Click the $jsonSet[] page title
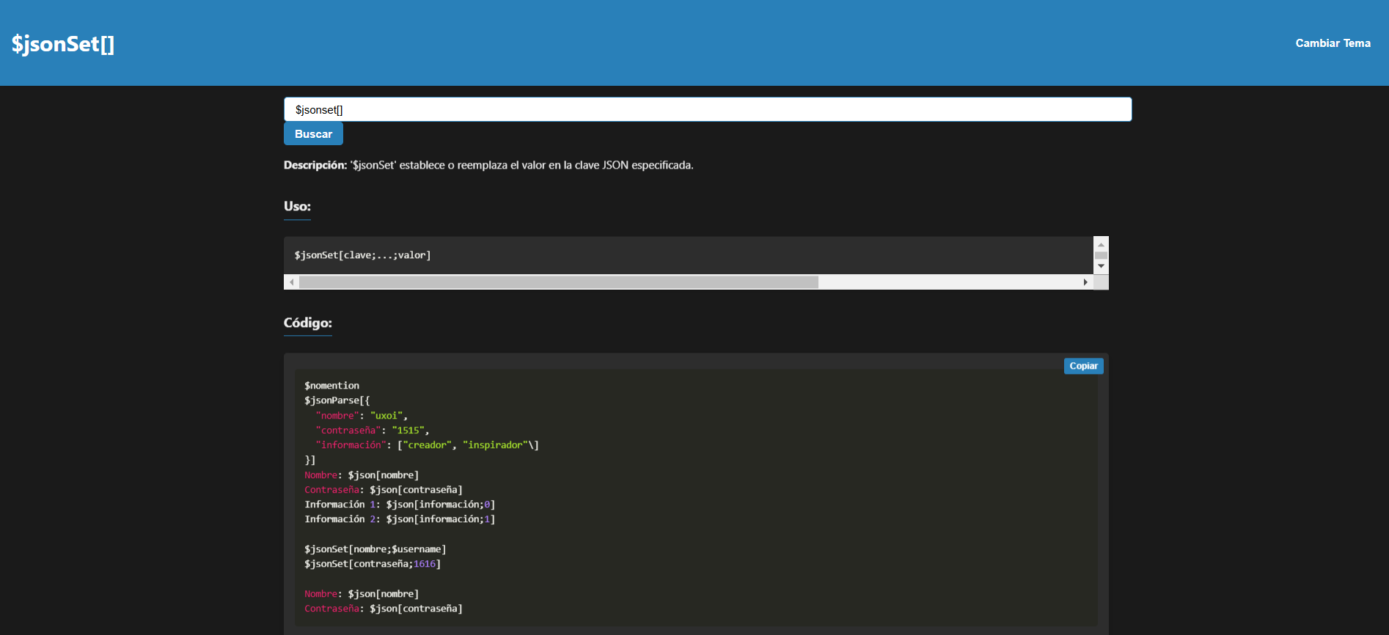The height and width of the screenshot is (635, 1389). pos(63,44)
